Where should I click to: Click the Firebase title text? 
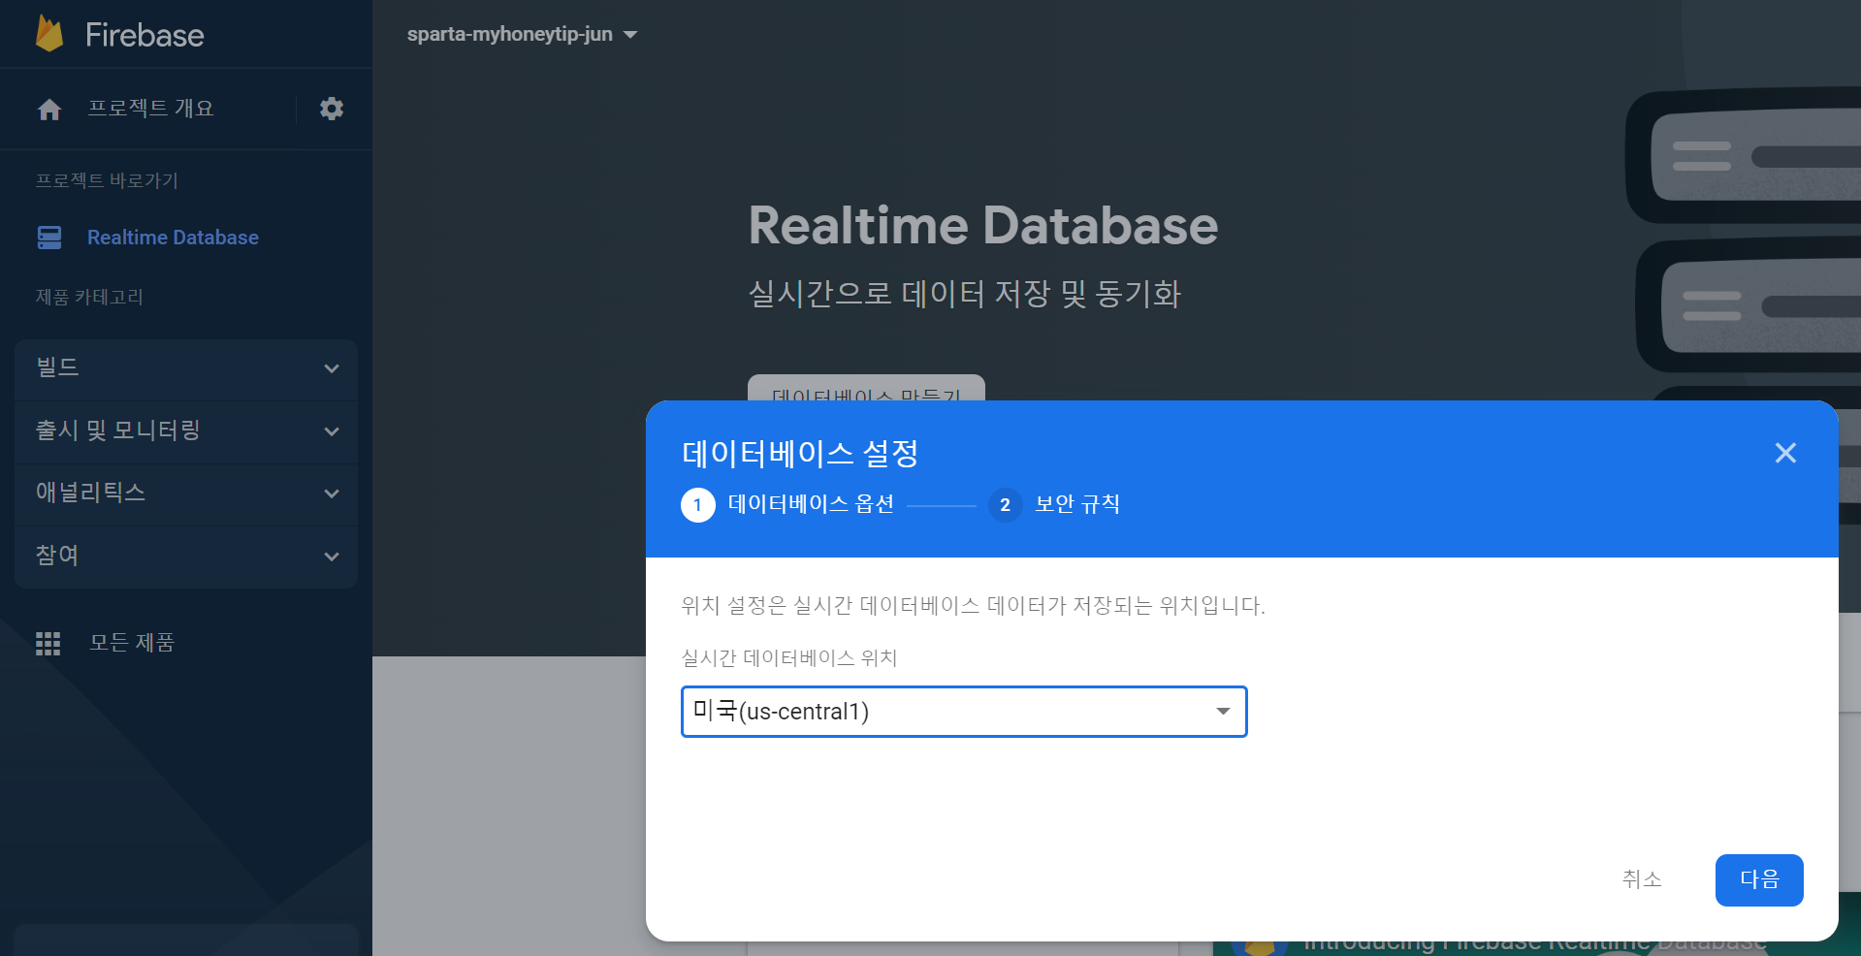pos(144,35)
